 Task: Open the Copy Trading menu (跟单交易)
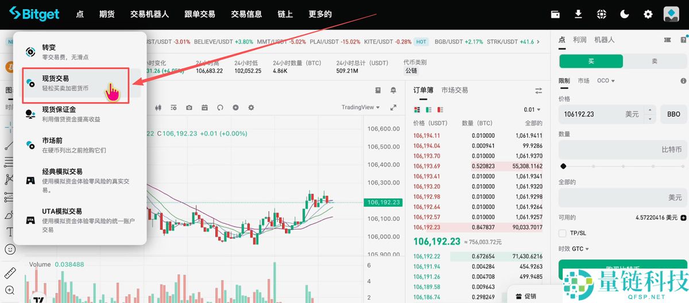pos(200,14)
